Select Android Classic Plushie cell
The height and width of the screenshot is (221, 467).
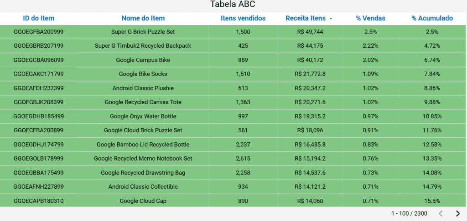143,88
